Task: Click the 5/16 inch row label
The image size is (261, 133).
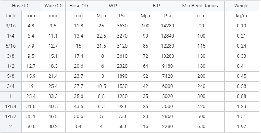Action: [x=11, y=46]
